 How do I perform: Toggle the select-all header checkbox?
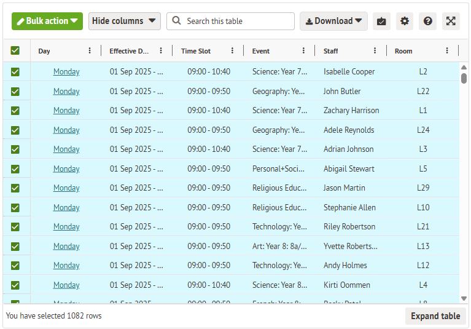[x=15, y=51]
